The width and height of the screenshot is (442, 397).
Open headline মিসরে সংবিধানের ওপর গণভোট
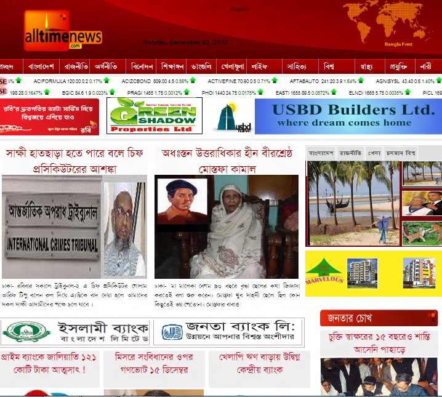pos(154,363)
